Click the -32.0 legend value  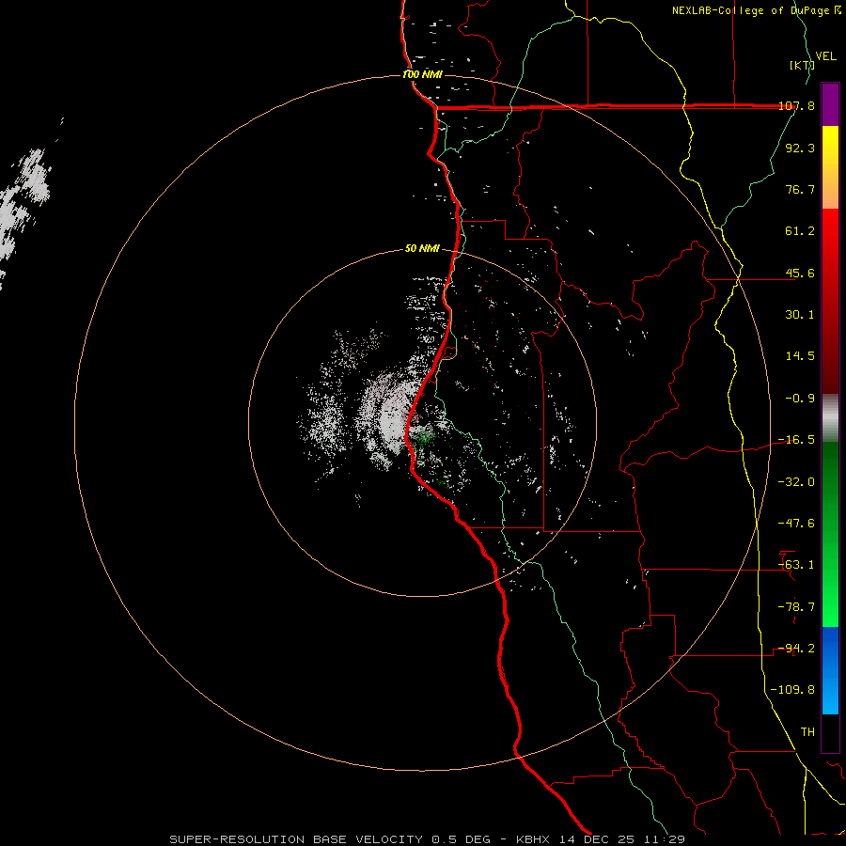pyautogui.click(x=796, y=482)
